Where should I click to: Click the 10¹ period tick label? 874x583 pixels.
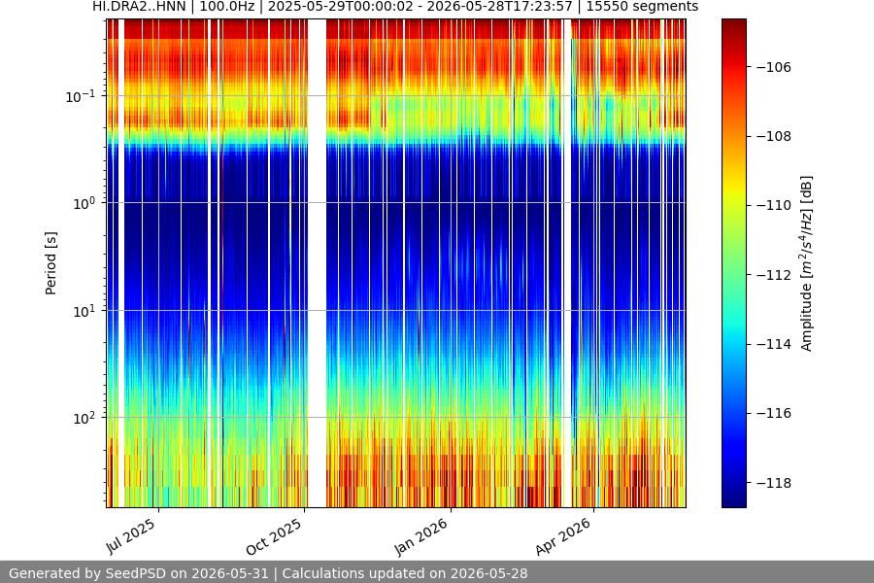[84, 311]
